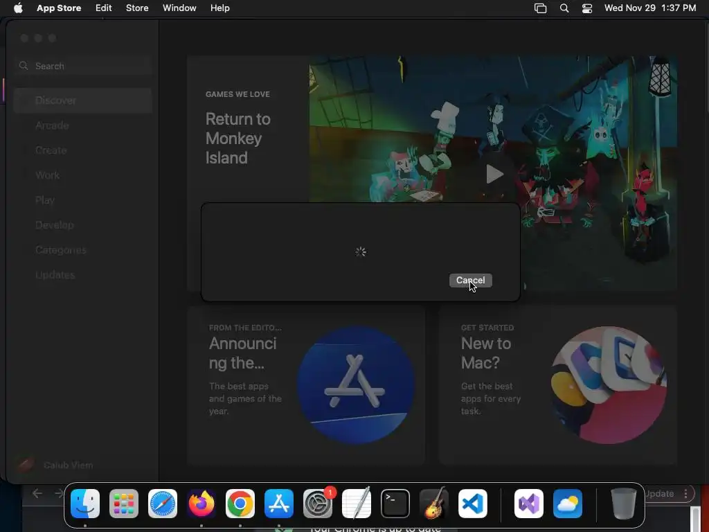The height and width of the screenshot is (532, 709).
Task: Select Create in the sidebar
Action: (83, 150)
